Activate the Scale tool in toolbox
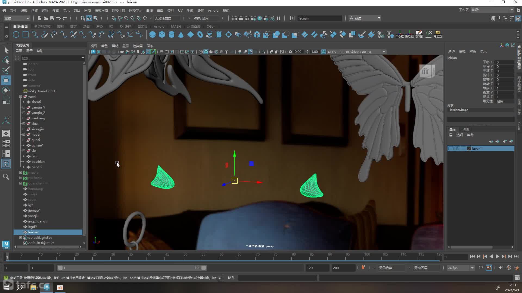 pyautogui.click(x=6, y=101)
